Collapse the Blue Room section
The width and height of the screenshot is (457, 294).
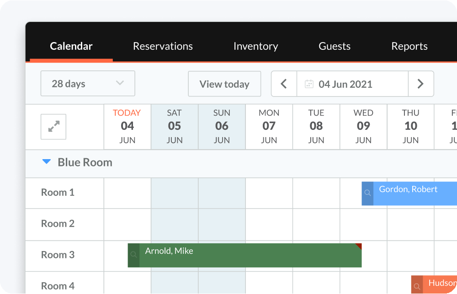tap(46, 161)
